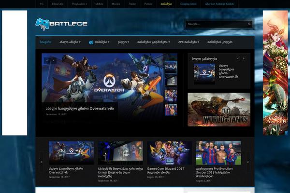The image size is (290, 193).
Task: Open Pro Evolution Soccer 2018 card image
Action: click(218, 153)
